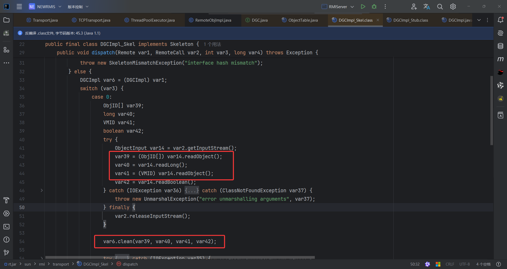Click the DGCImpl_Skel breadcrumb
The height and width of the screenshot is (269, 507).
point(93,264)
